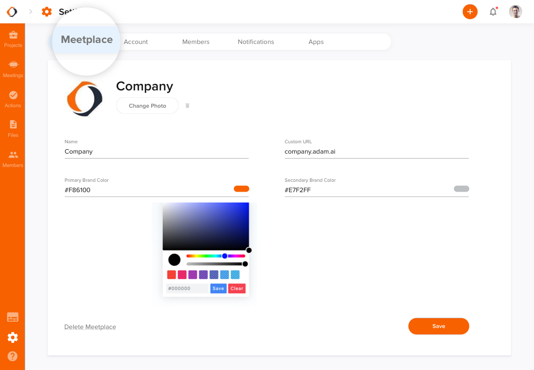Click the blue Save button in the color picker
The height and width of the screenshot is (370, 534).
click(219, 288)
